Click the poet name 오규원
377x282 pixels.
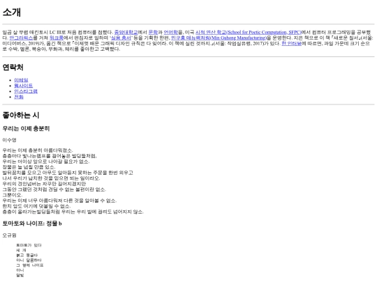click(x=9, y=235)
